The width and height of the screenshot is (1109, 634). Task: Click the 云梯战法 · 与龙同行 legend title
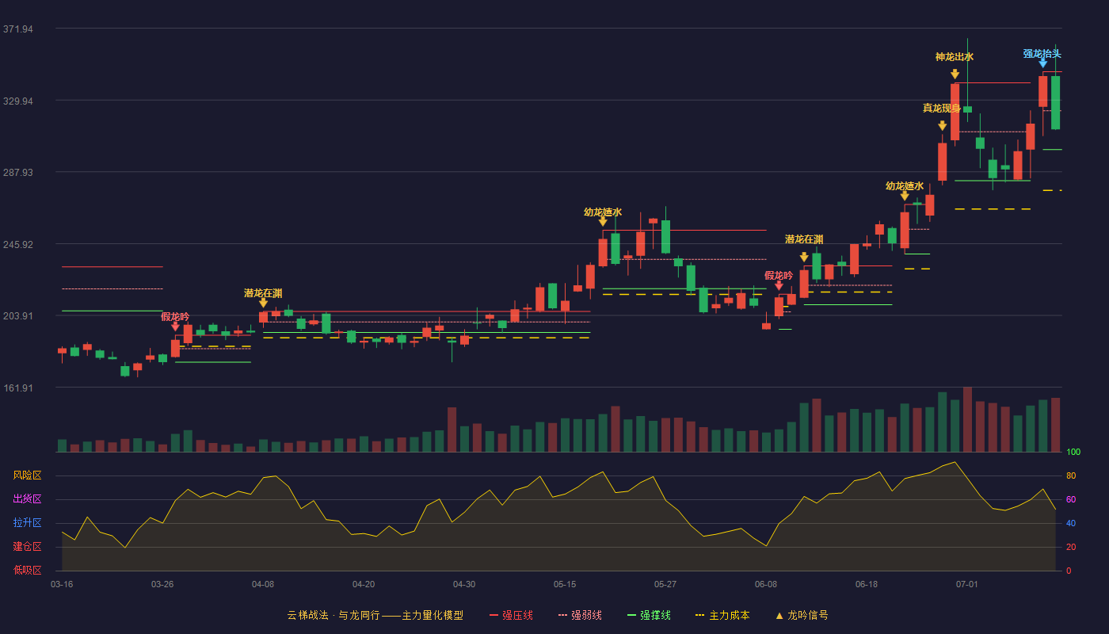pos(375,615)
